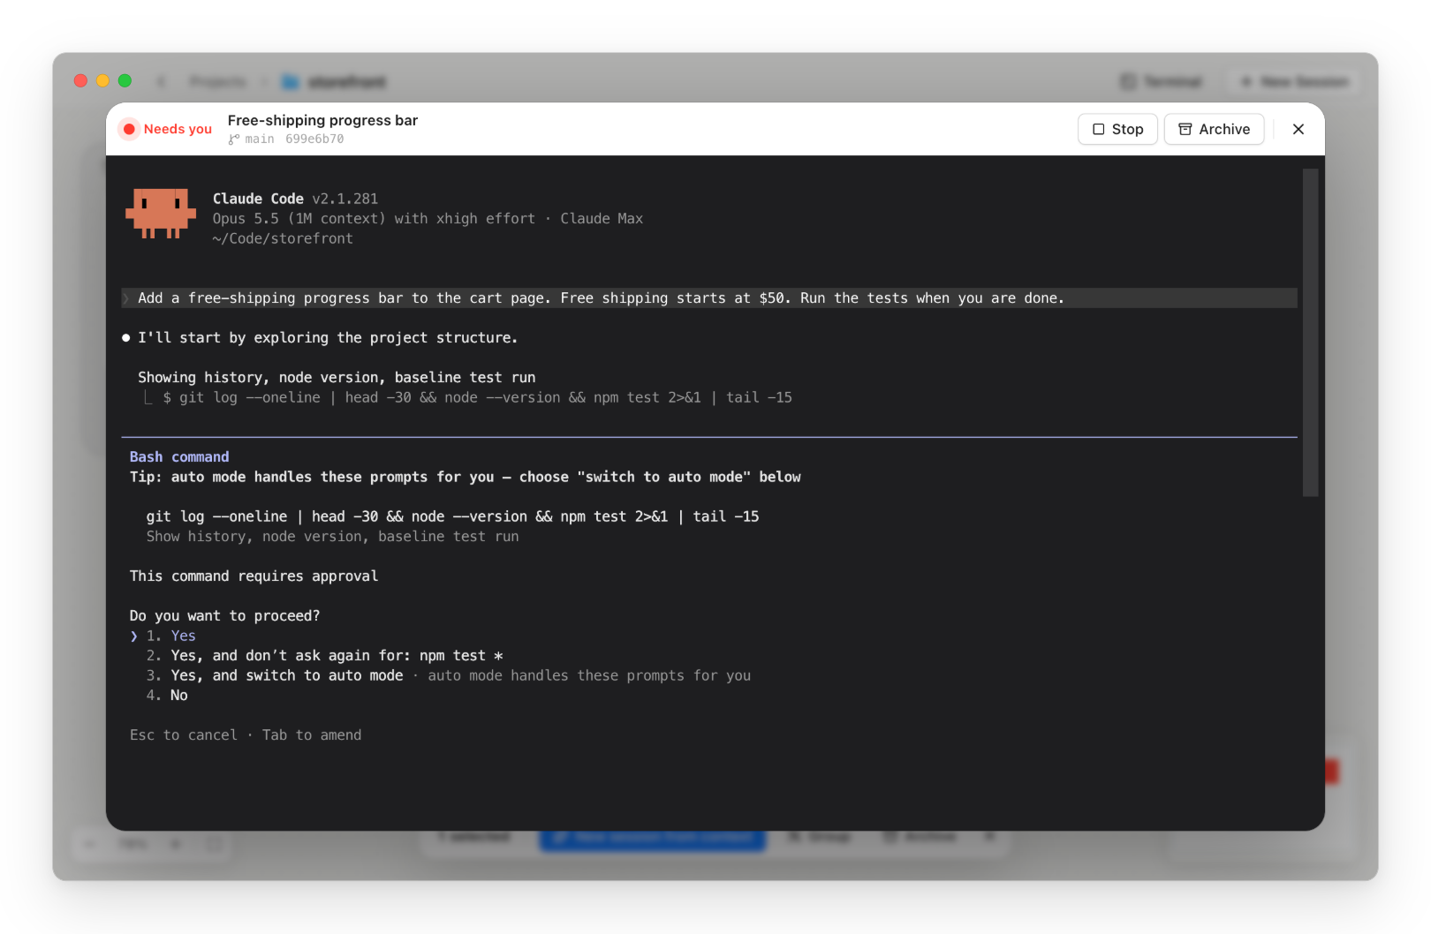This screenshot has height=934, width=1431.
Task: Archive the Free-shipping progress bar session
Action: (x=1214, y=129)
